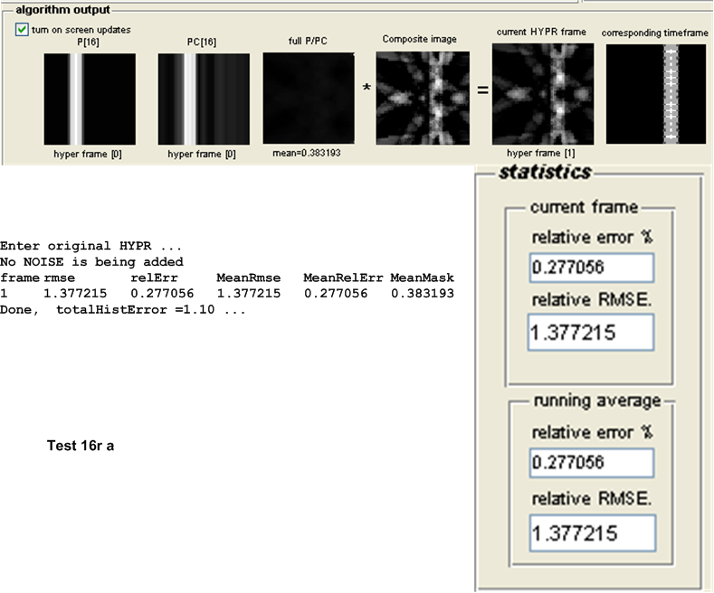The width and height of the screenshot is (714, 593).
Task: Click the current frame relative RMSE field
Action: 591,333
